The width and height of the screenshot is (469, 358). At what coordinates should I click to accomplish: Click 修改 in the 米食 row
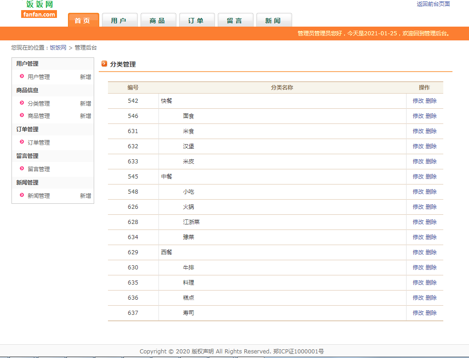pos(418,131)
